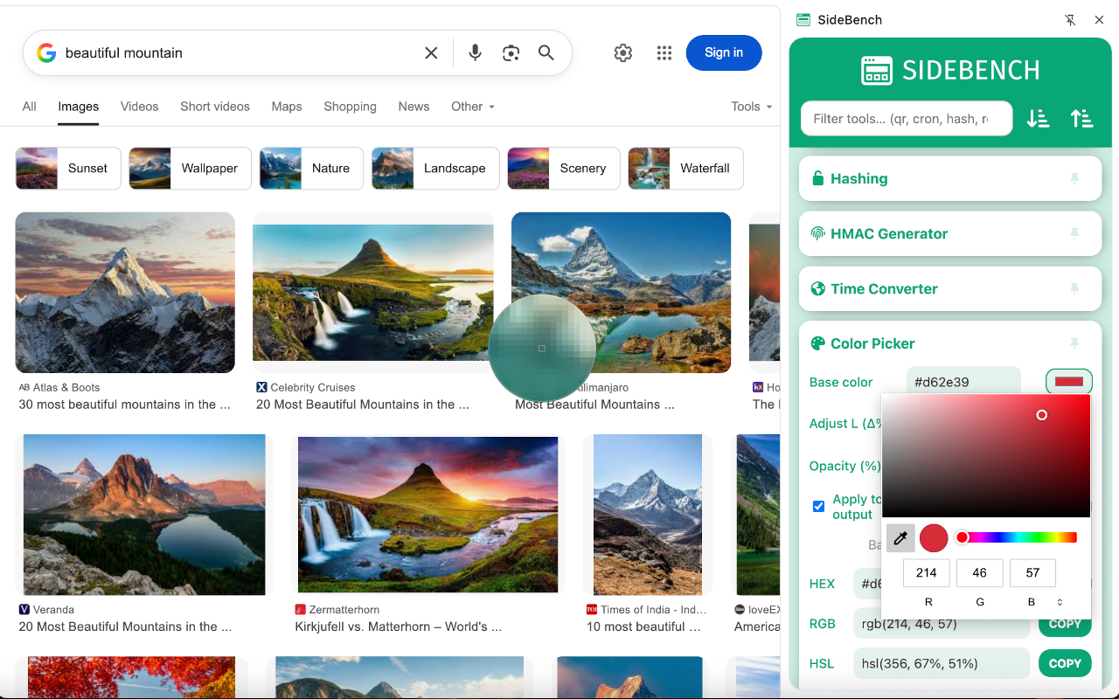Viewport: 1119px width, 699px height.
Task: Copy the RGB color value
Action: (1065, 623)
